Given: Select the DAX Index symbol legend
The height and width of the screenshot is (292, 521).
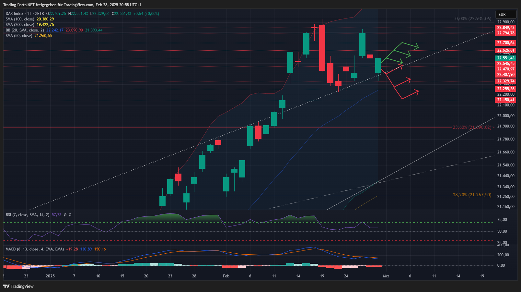Looking at the screenshot, I should 24,14.
